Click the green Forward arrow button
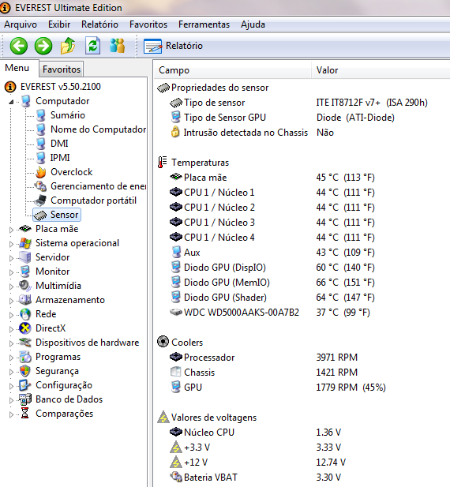The image size is (450, 487). click(43, 46)
